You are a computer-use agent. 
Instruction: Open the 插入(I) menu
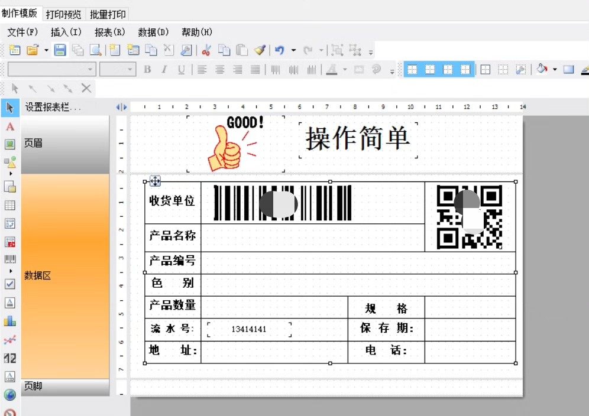[x=66, y=32]
